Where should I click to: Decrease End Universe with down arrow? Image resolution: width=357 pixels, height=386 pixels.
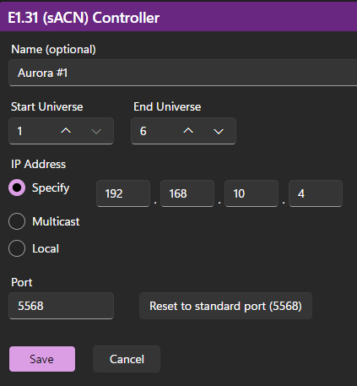[x=219, y=131]
